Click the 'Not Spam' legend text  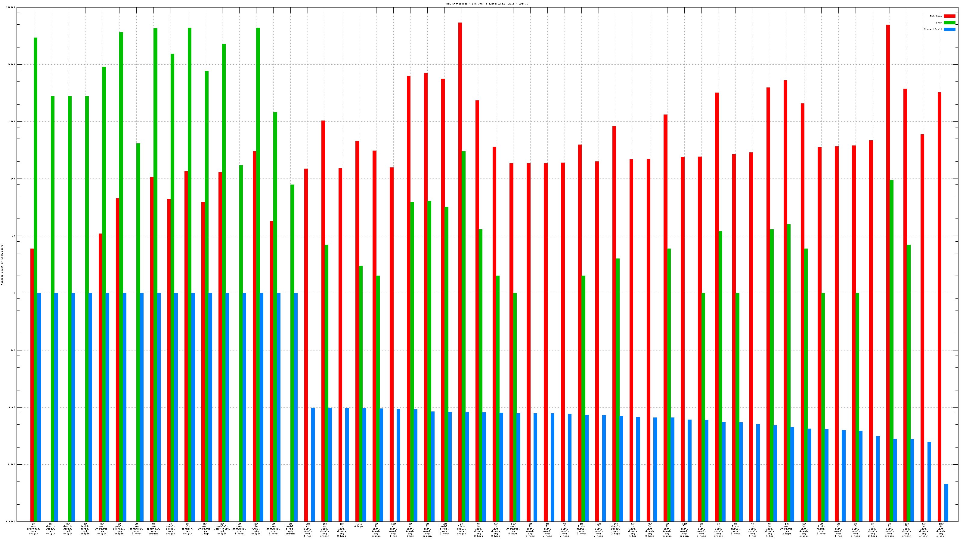tap(936, 16)
